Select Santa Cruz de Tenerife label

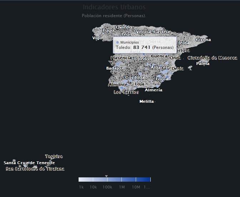29,163
